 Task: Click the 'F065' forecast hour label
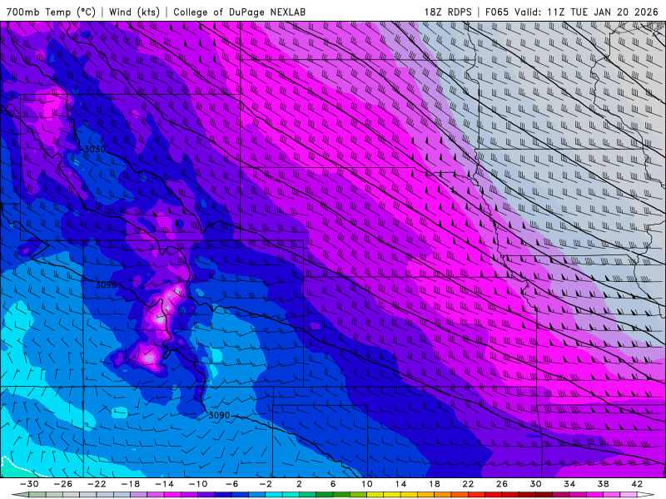pos(497,12)
